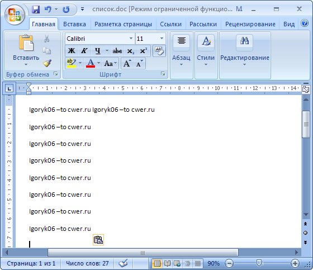Open font color dropdown arrow

click(x=98, y=63)
